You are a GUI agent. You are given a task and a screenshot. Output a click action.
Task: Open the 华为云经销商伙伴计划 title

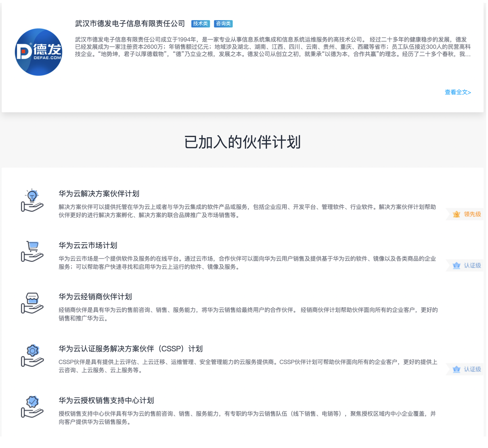[95, 297]
